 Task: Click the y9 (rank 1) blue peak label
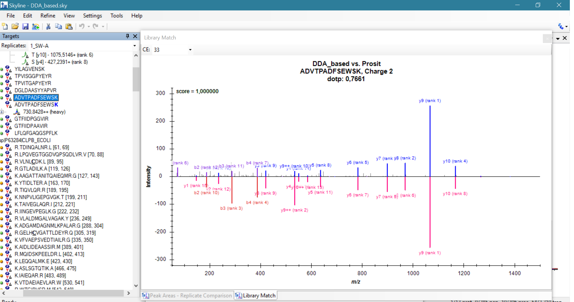coord(430,101)
